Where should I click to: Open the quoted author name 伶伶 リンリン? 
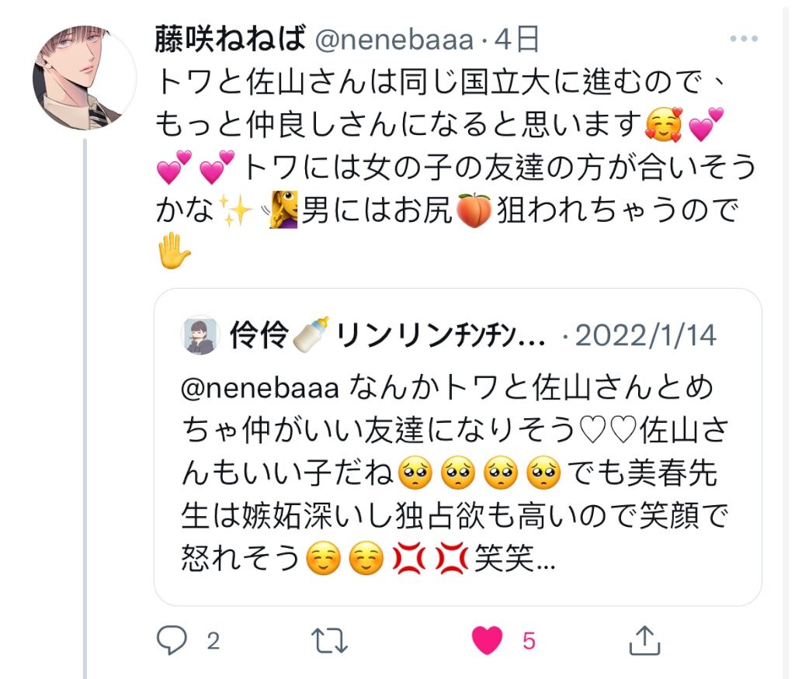[387, 335]
